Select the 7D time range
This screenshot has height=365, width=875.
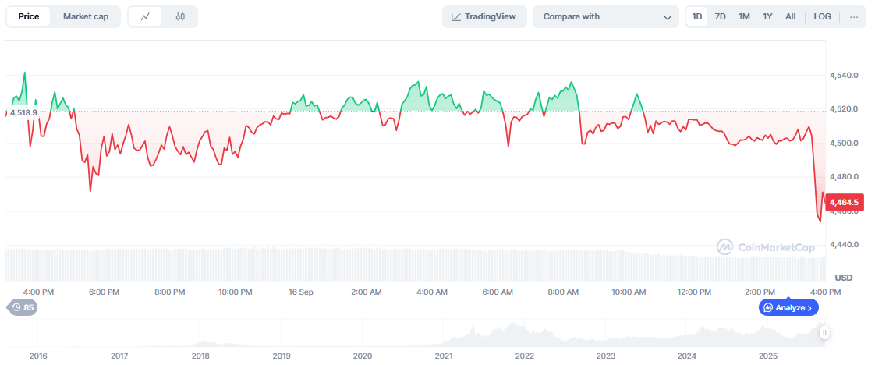pyautogui.click(x=721, y=16)
